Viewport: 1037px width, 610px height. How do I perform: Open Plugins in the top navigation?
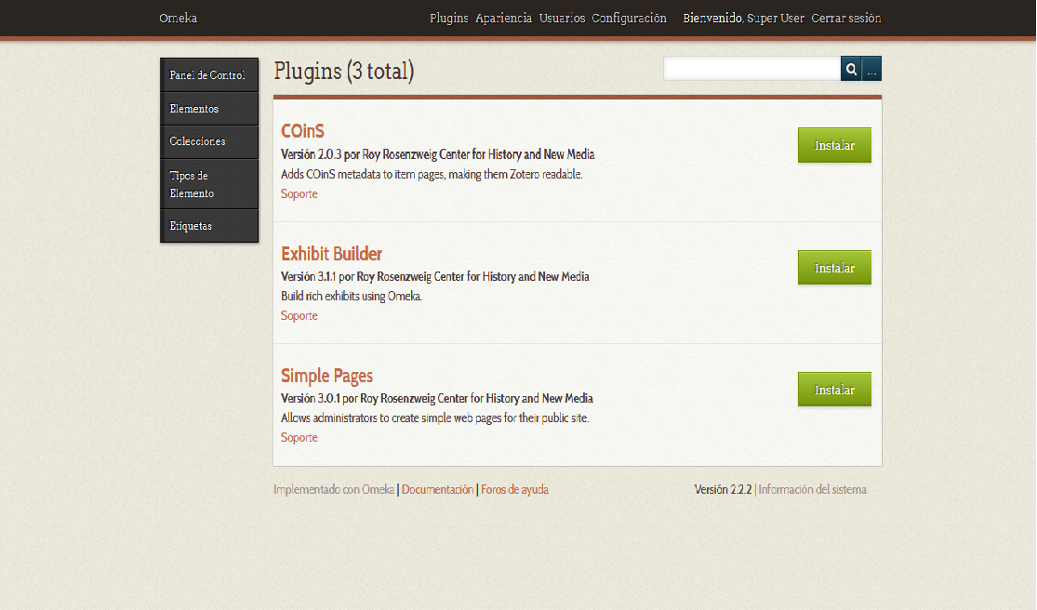click(448, 19)
